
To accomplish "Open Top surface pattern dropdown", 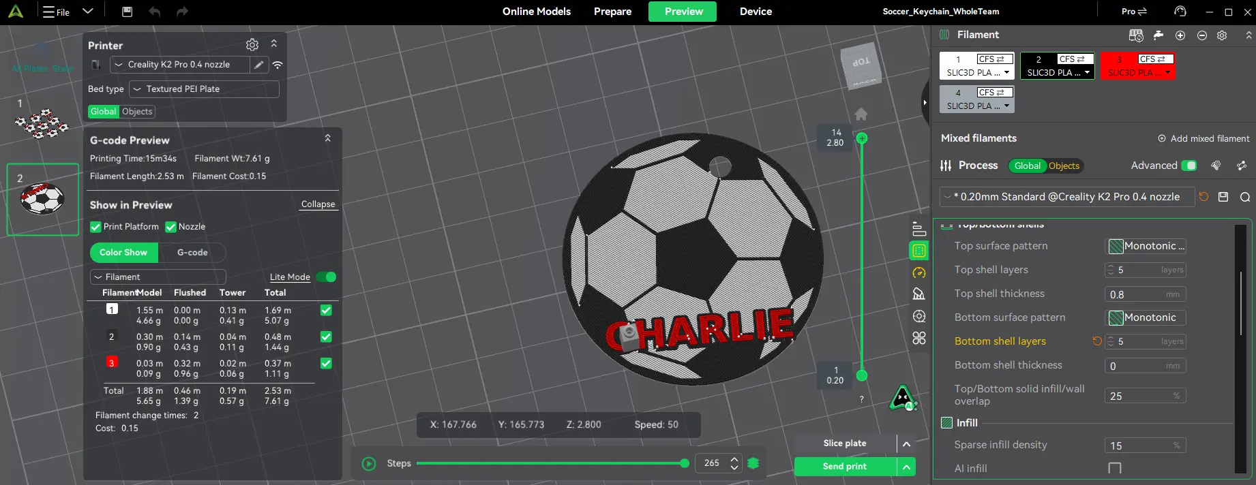I will click(1146, 246).
